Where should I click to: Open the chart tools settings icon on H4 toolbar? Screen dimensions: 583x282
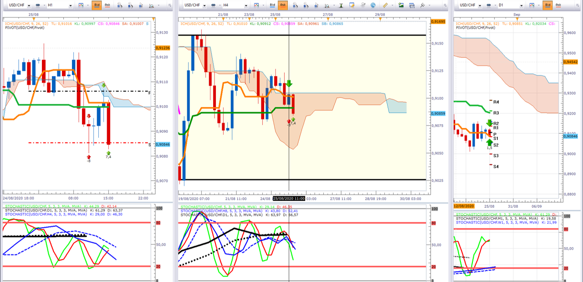coord(422,5)
